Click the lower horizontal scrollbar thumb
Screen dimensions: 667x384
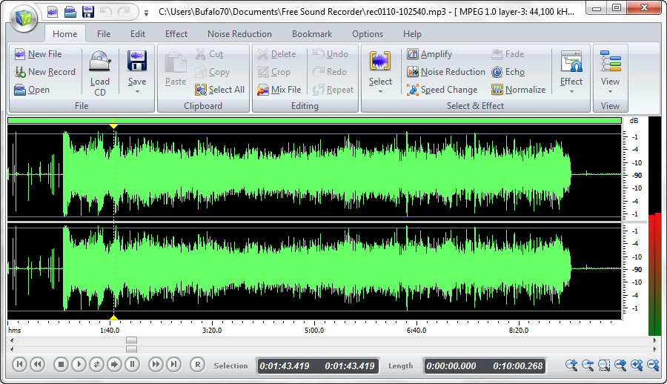click(131, 349)
